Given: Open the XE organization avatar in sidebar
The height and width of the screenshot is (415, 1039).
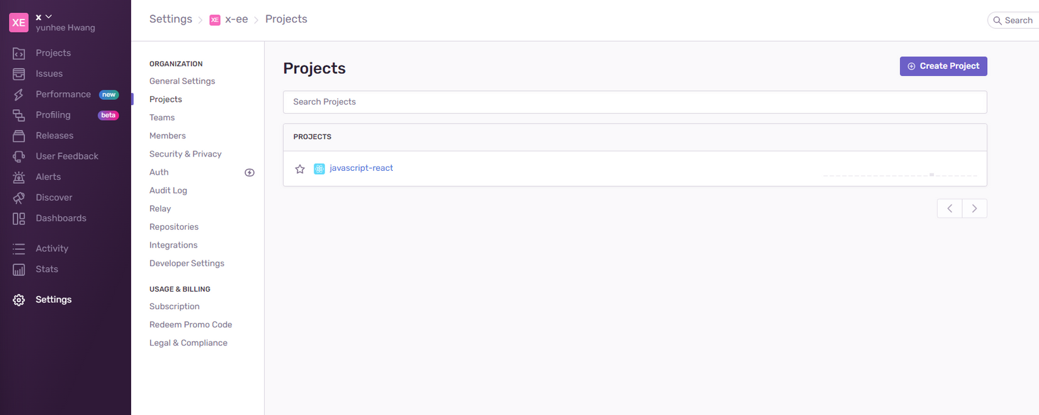Looking at the screenshot, I should tap(19, 22).
